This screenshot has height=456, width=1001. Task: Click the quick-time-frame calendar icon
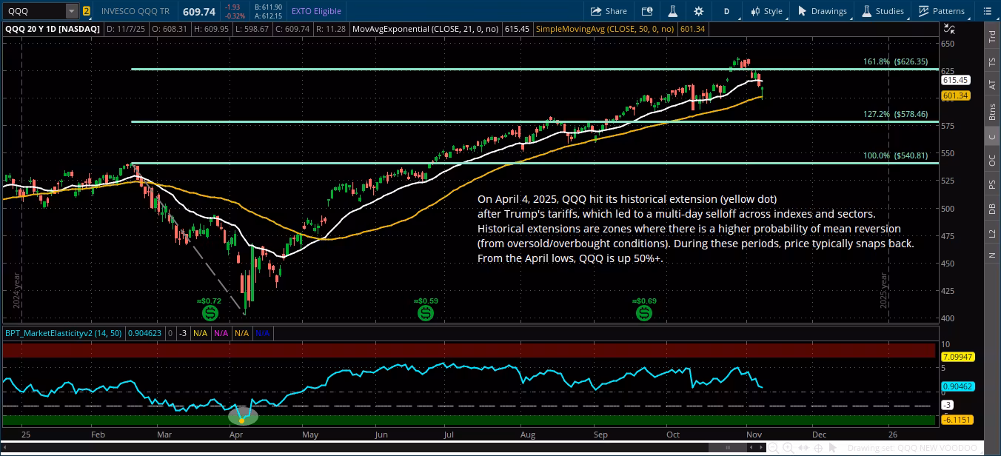(x=647, y=11)
